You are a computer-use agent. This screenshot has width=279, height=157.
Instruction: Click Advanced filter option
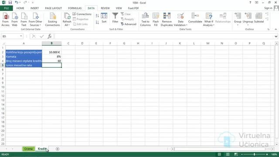pos(129,24)
